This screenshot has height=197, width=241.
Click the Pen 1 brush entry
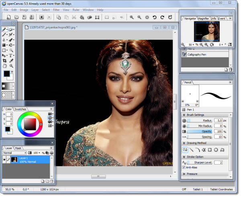[x=190, y=110]
